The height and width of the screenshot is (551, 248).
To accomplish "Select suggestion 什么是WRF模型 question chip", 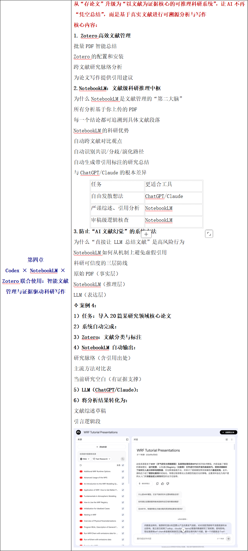I will click(158, 494).
